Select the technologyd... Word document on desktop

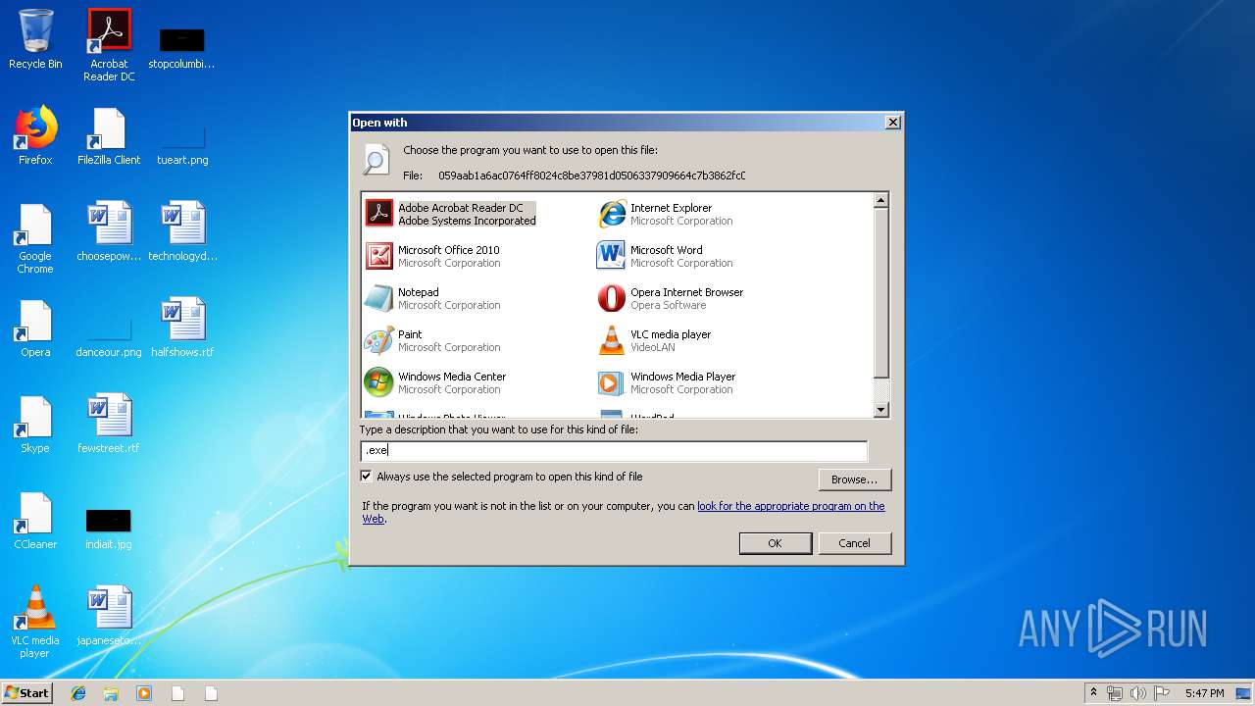182,232
